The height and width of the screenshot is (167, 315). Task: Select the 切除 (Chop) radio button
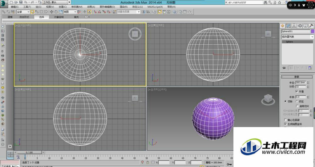pyautogui.click(x=285, y=102)
